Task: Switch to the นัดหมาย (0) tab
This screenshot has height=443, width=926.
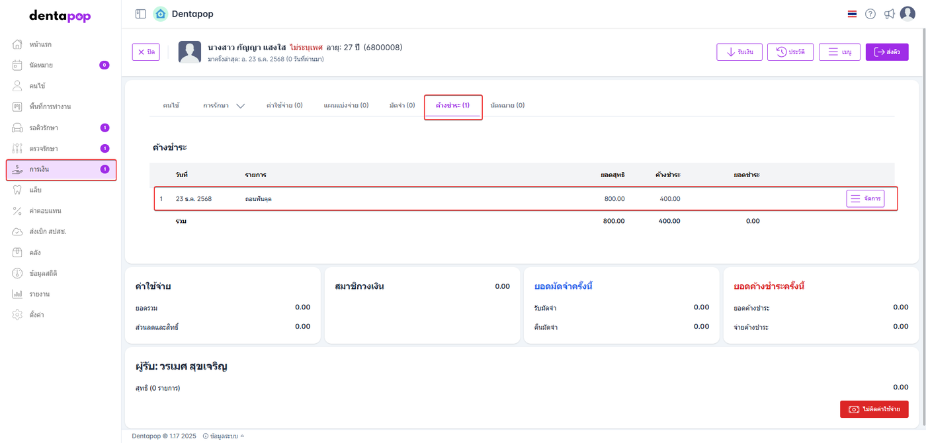Action: tap(507, 105)
